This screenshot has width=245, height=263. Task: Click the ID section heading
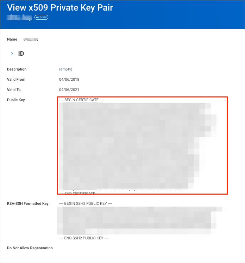tap(21, 54)
